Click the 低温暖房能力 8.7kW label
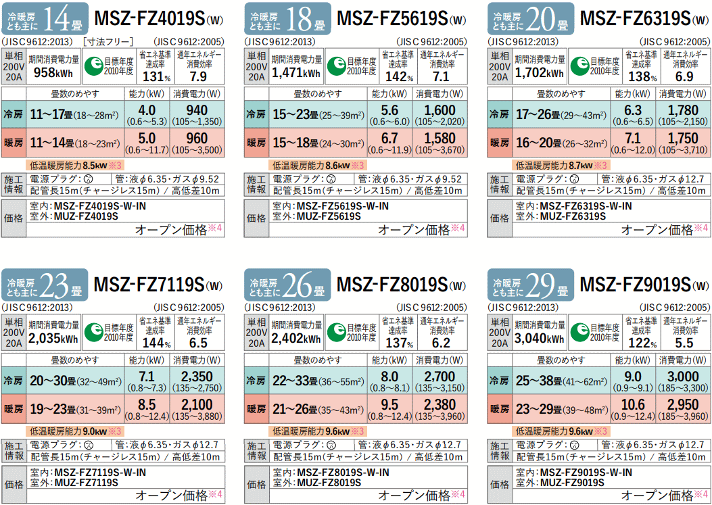The image size is (712, 505). [561, 166]
